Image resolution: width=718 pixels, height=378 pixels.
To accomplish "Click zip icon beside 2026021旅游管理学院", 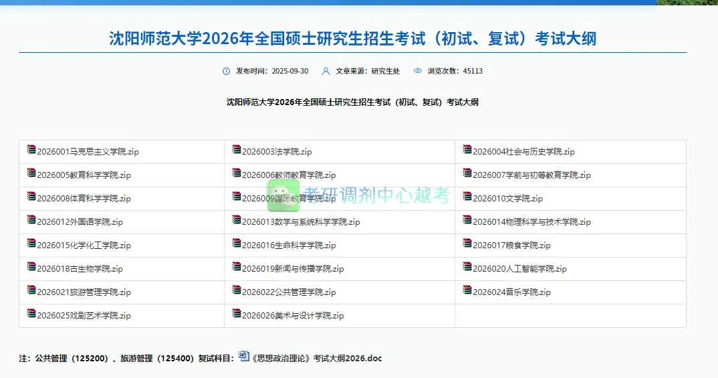I will pos(31,290).
